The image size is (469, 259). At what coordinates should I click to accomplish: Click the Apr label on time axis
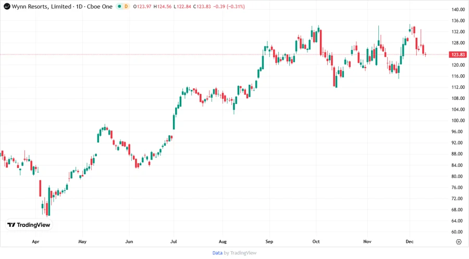point(35,242)
